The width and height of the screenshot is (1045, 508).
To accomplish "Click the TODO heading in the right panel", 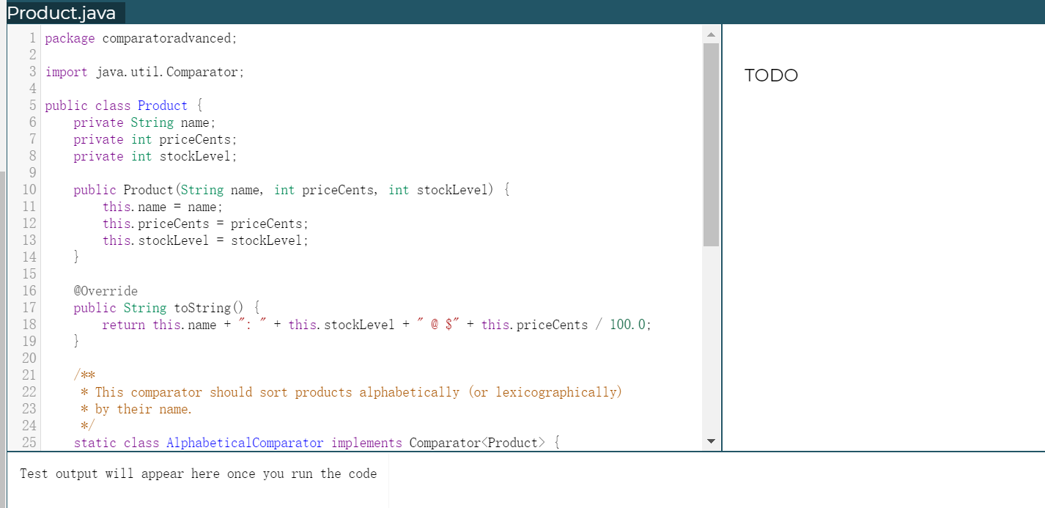I will tap(770, 75).
